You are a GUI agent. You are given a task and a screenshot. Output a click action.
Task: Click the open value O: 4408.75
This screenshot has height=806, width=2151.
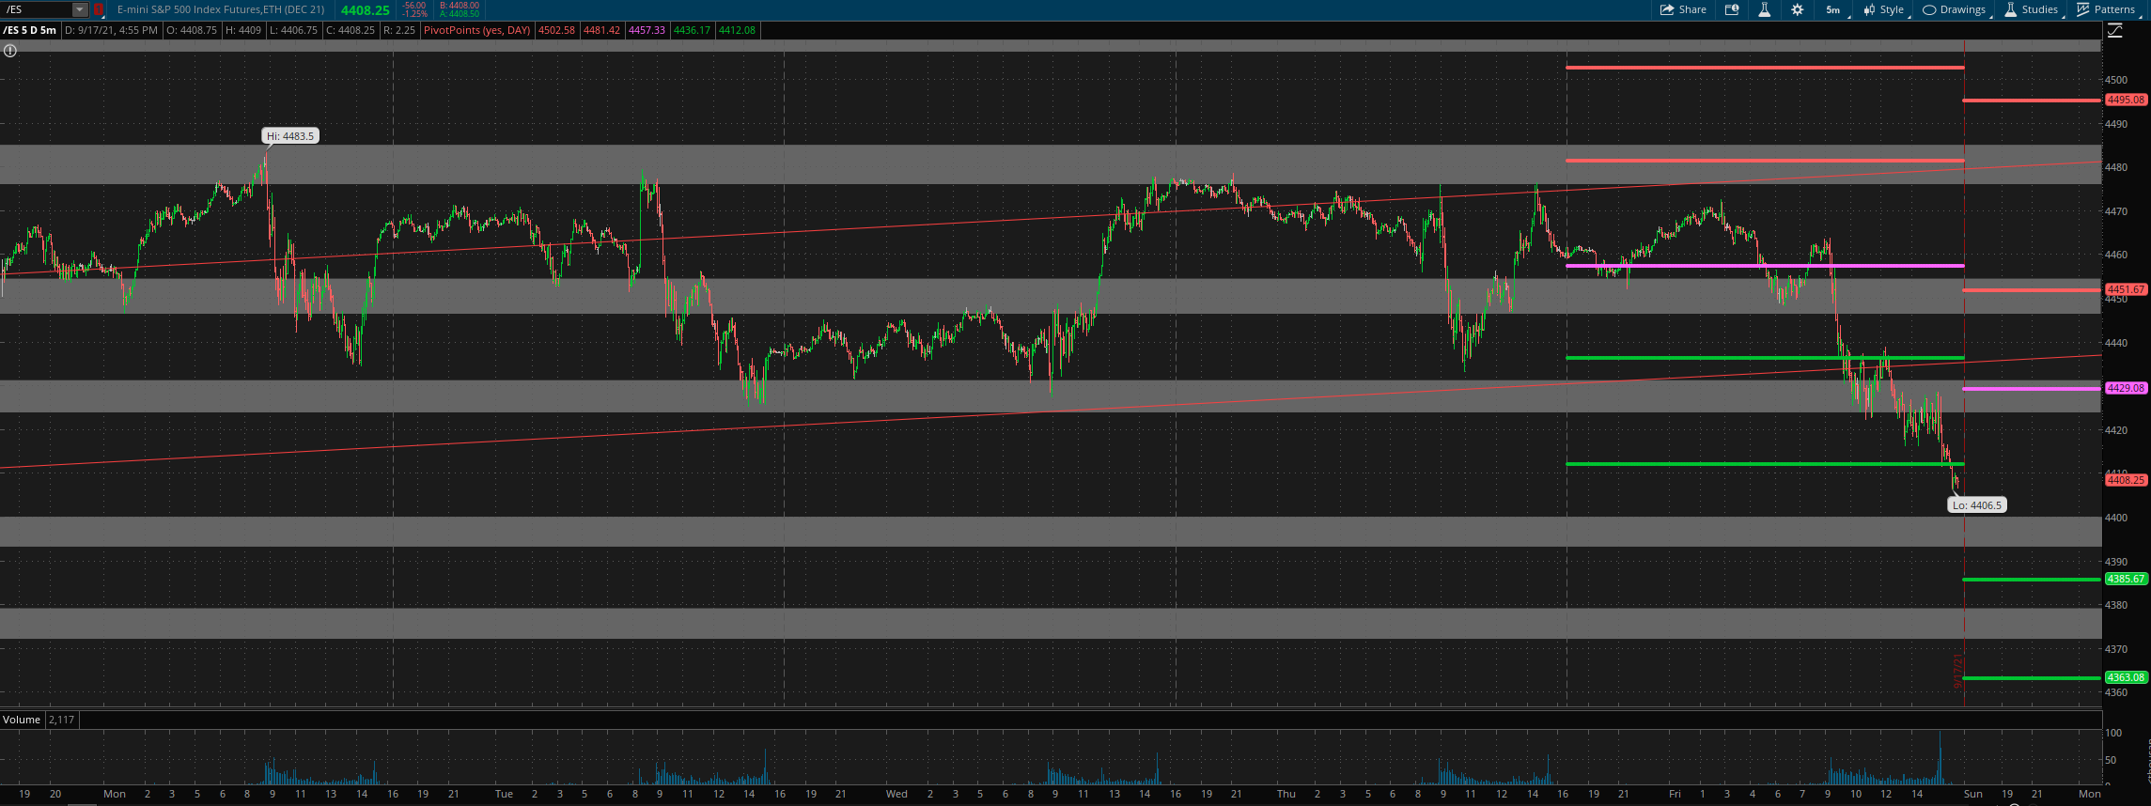[x=192, y=30]
